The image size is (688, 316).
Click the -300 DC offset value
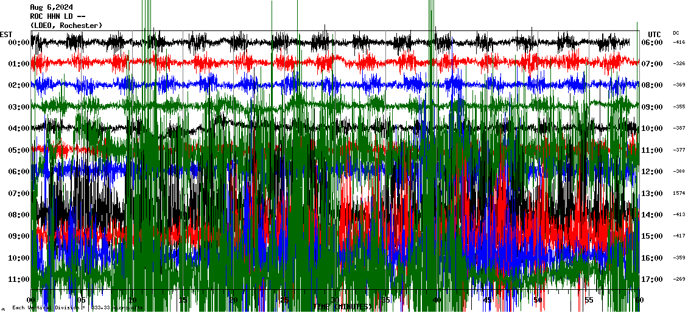(x=679, y=172)
